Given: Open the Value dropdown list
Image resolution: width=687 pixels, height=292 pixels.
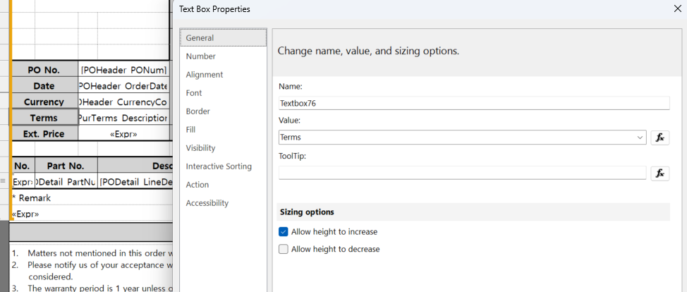Looking at the screenshot, I should [640, 138].
